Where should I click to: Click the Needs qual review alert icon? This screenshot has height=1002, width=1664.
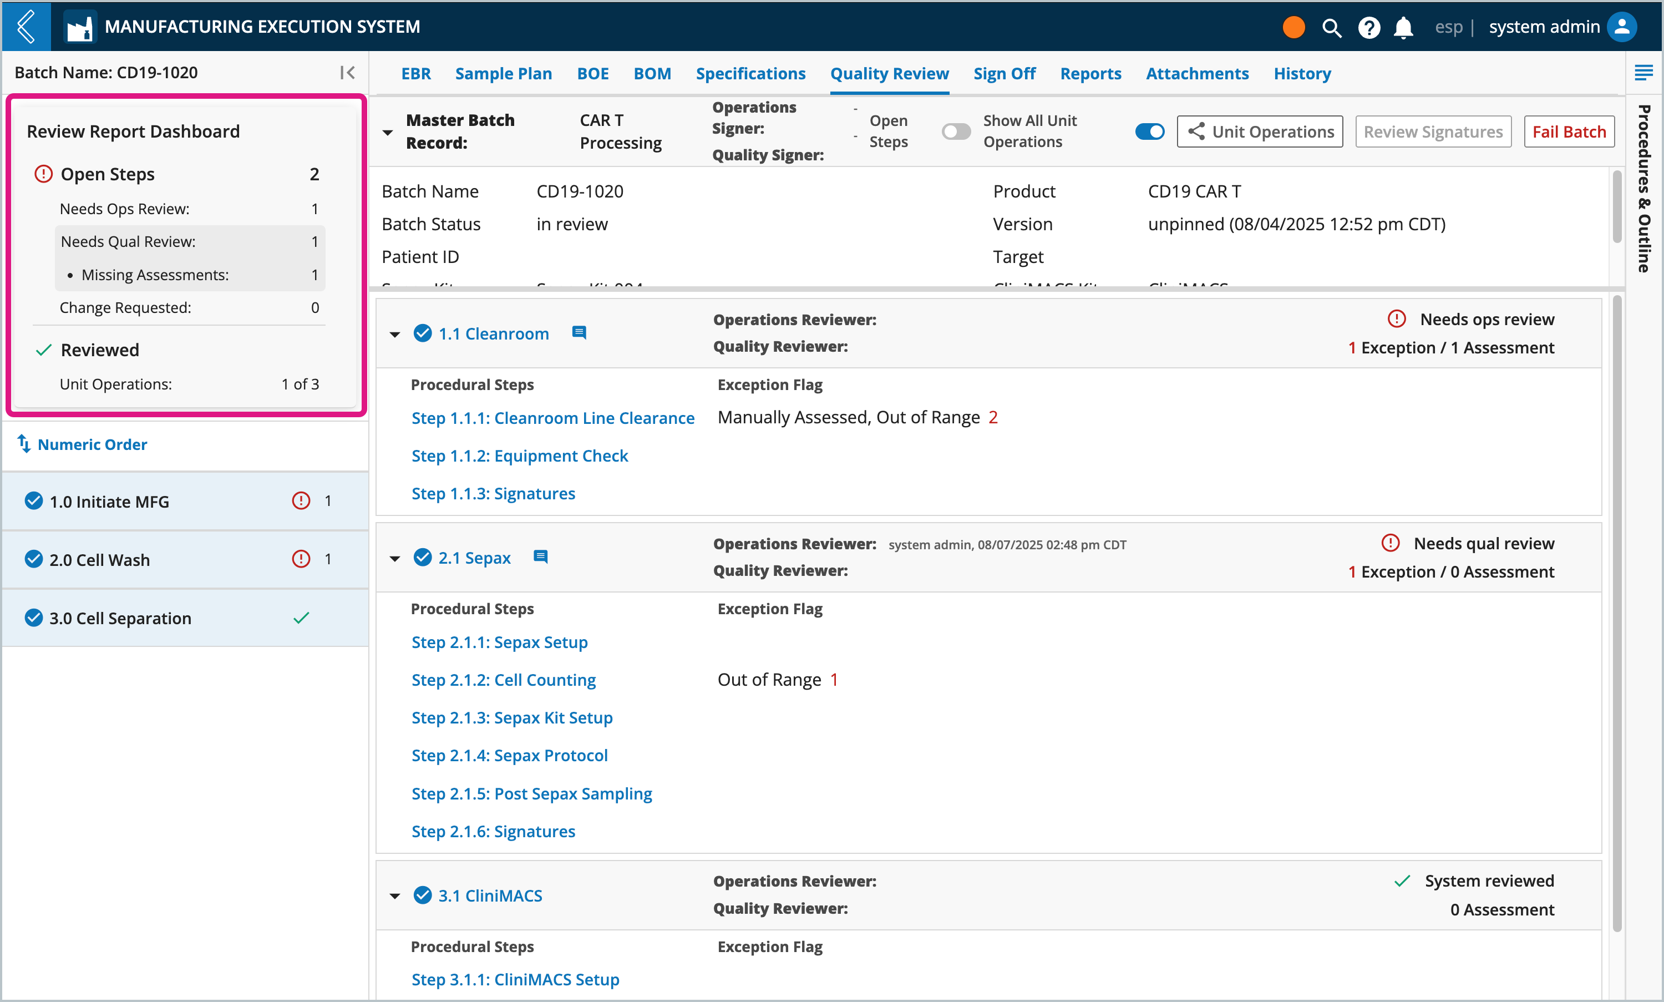[x=1391, y=543]
